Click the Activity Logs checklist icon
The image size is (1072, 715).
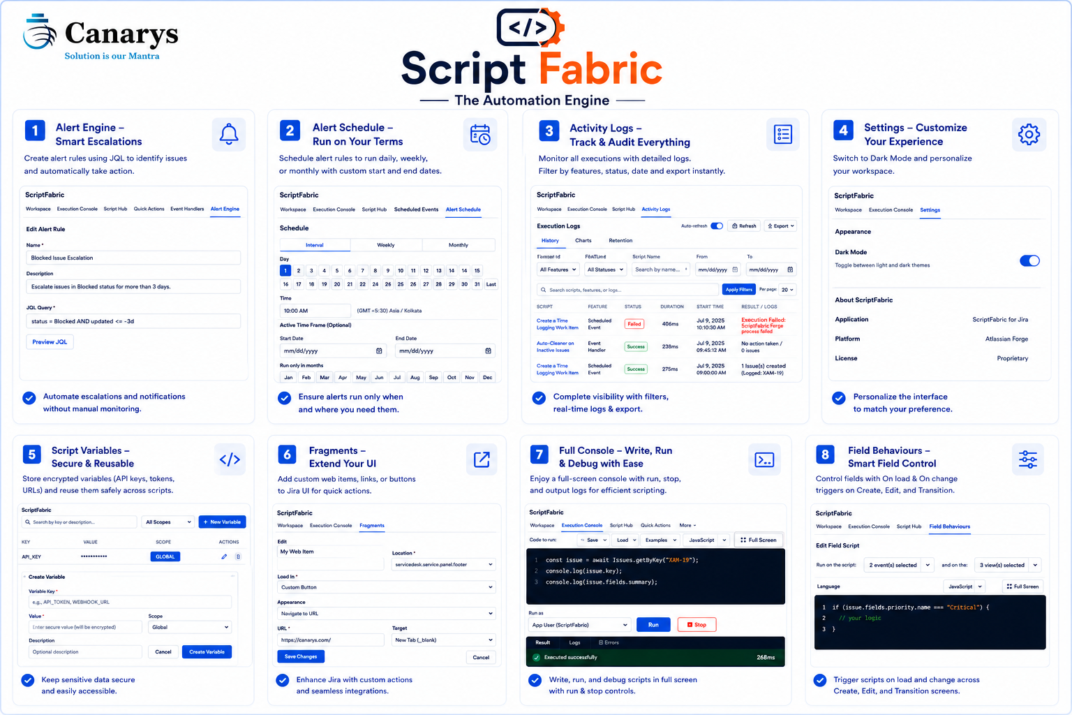coord(783,134)
